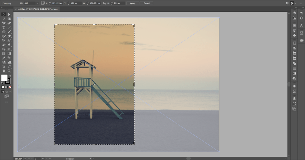This screenshot has height=160, width=305.
Task: Select the Mesh tool
Action: click(4, 53)
